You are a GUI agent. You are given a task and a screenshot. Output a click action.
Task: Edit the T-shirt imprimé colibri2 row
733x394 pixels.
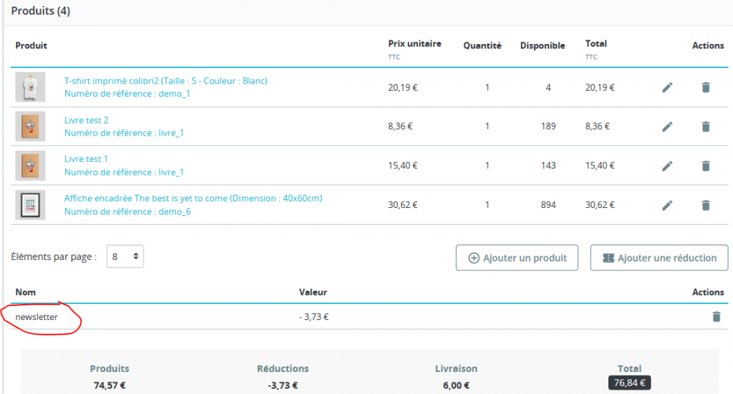(x=667, y=87)
